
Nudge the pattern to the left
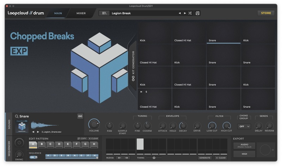120,158
